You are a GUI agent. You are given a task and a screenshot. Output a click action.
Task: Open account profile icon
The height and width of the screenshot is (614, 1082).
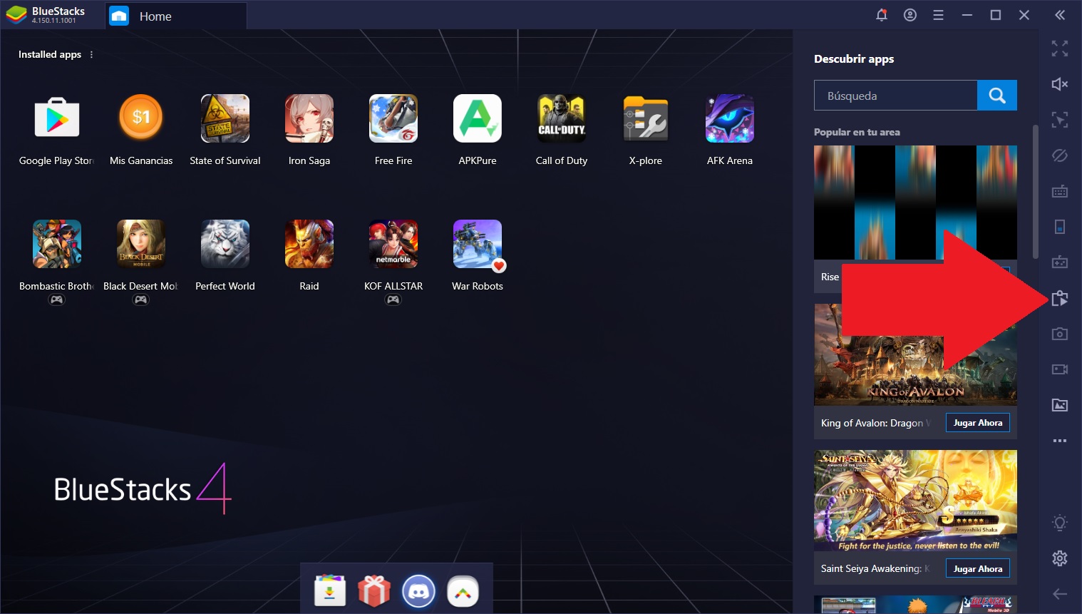910,15
